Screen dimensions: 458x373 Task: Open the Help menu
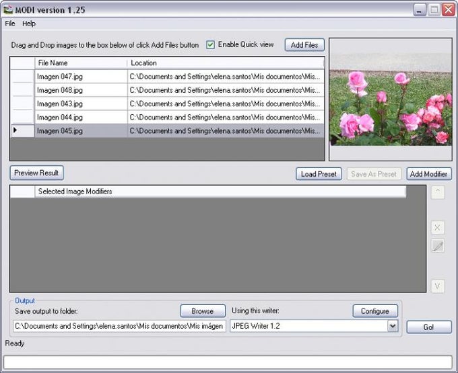pos(29,24)
